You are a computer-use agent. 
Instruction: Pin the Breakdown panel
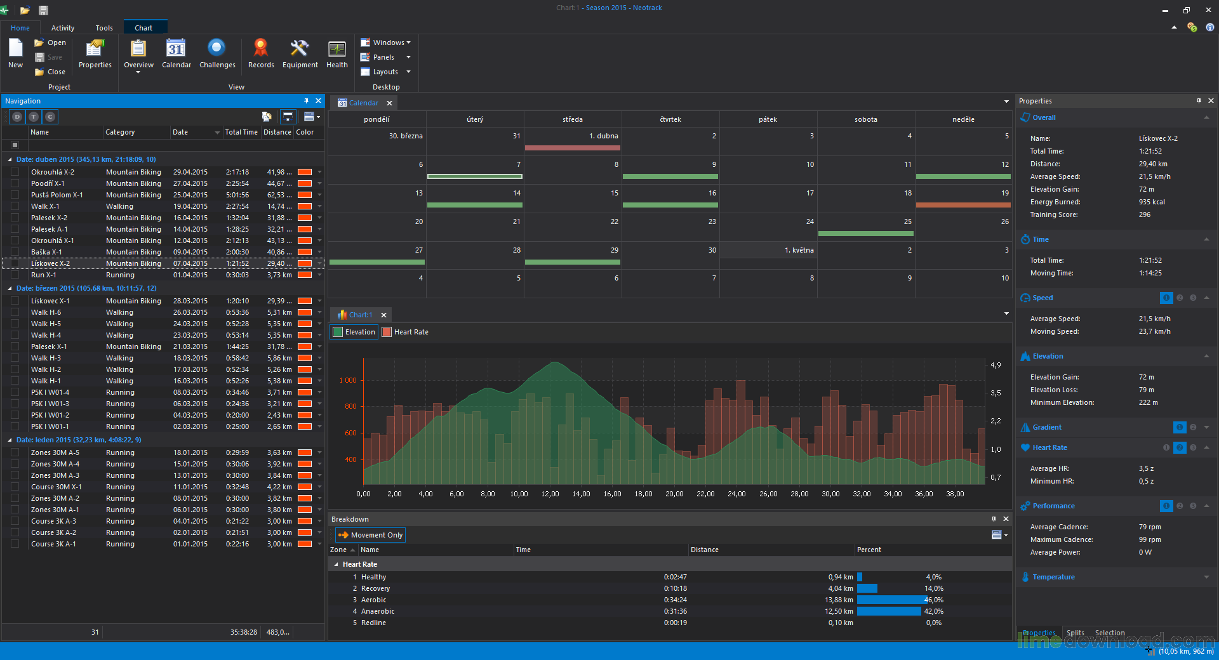(994, 519)
